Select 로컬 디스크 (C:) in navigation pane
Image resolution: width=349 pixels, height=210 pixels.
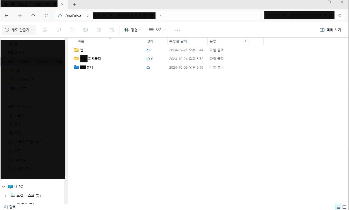coord(28,195)
